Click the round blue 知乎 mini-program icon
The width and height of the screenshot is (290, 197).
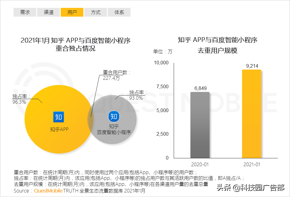(114, 116)
